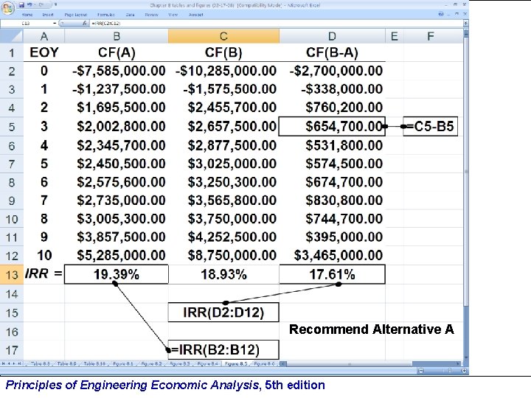Go to first sheet tab navigation arrow

pyautogui.click(x=4, y=364)
